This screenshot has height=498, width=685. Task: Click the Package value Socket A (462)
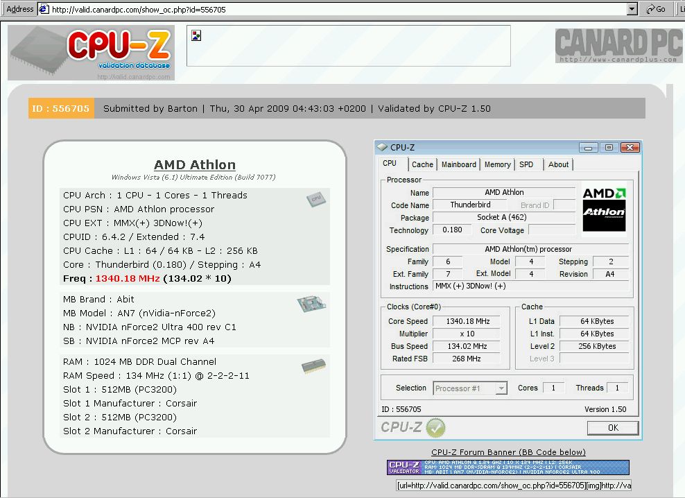[x=504, y=217]
